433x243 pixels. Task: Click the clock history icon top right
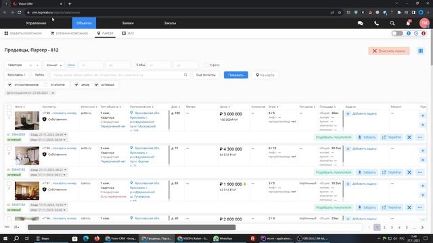tap(416, 33)
